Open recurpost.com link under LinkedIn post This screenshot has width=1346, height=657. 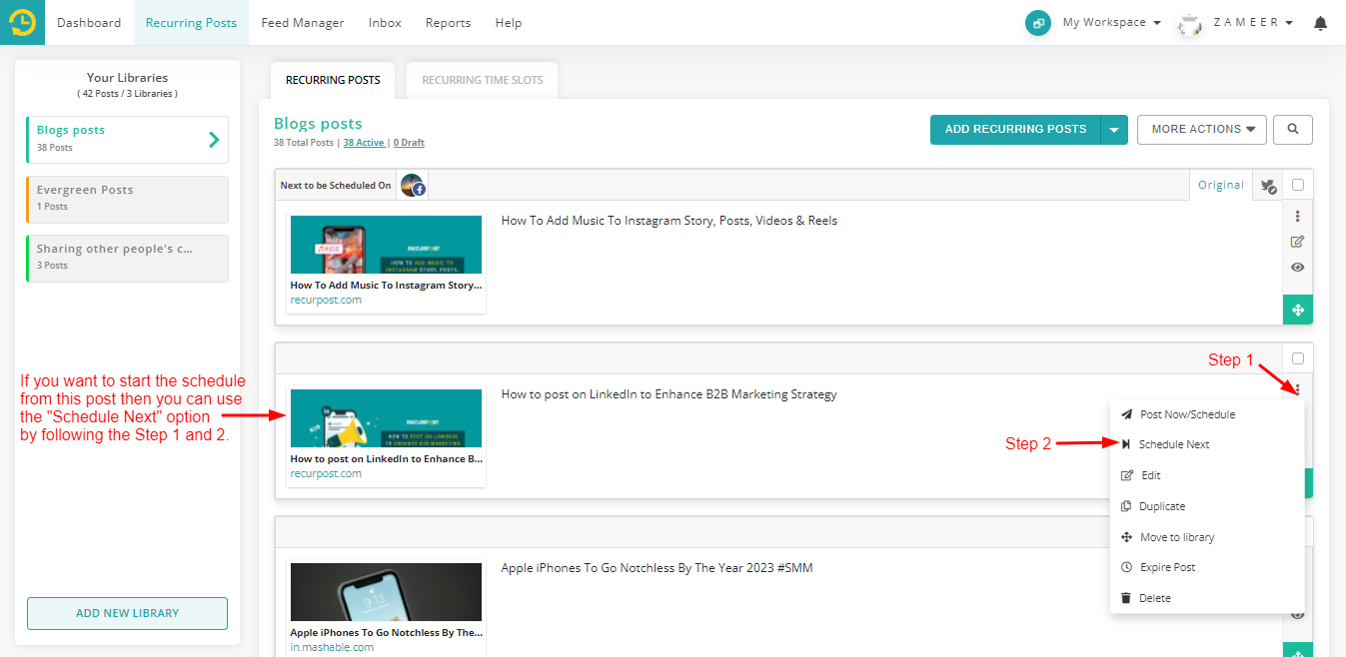(x=326, y=473)
